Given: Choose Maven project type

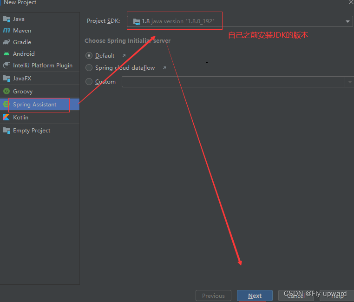Looking at the screenshot, I should point(40,31).
